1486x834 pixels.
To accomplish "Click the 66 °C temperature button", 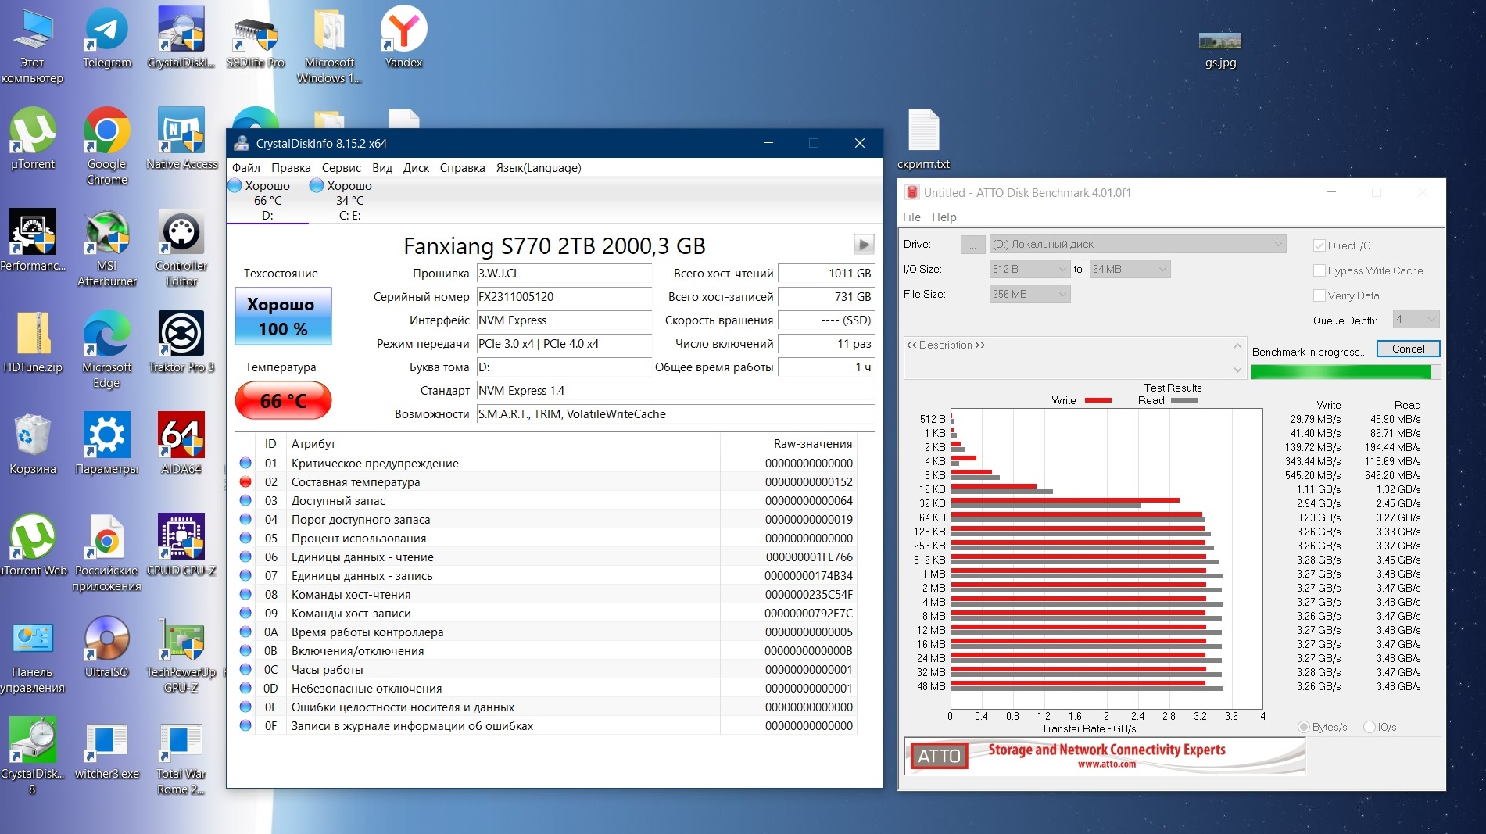I will (283, 400).
